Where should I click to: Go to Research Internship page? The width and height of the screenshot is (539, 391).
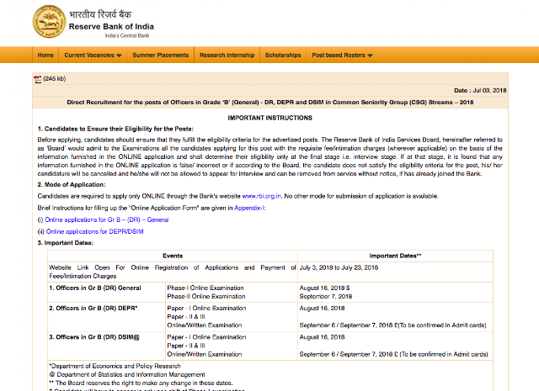227,55
